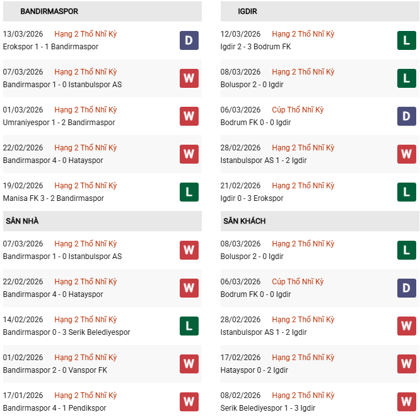
Task: Click the Hạng 2 Thổ Nhĩ Kỳ link dated 17/01/2026
Action: [85, 396]
